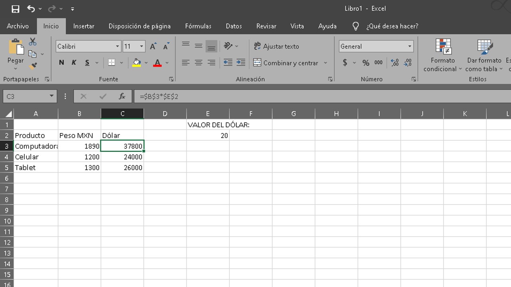Expand the General number format dropdown

click(410, 47)
